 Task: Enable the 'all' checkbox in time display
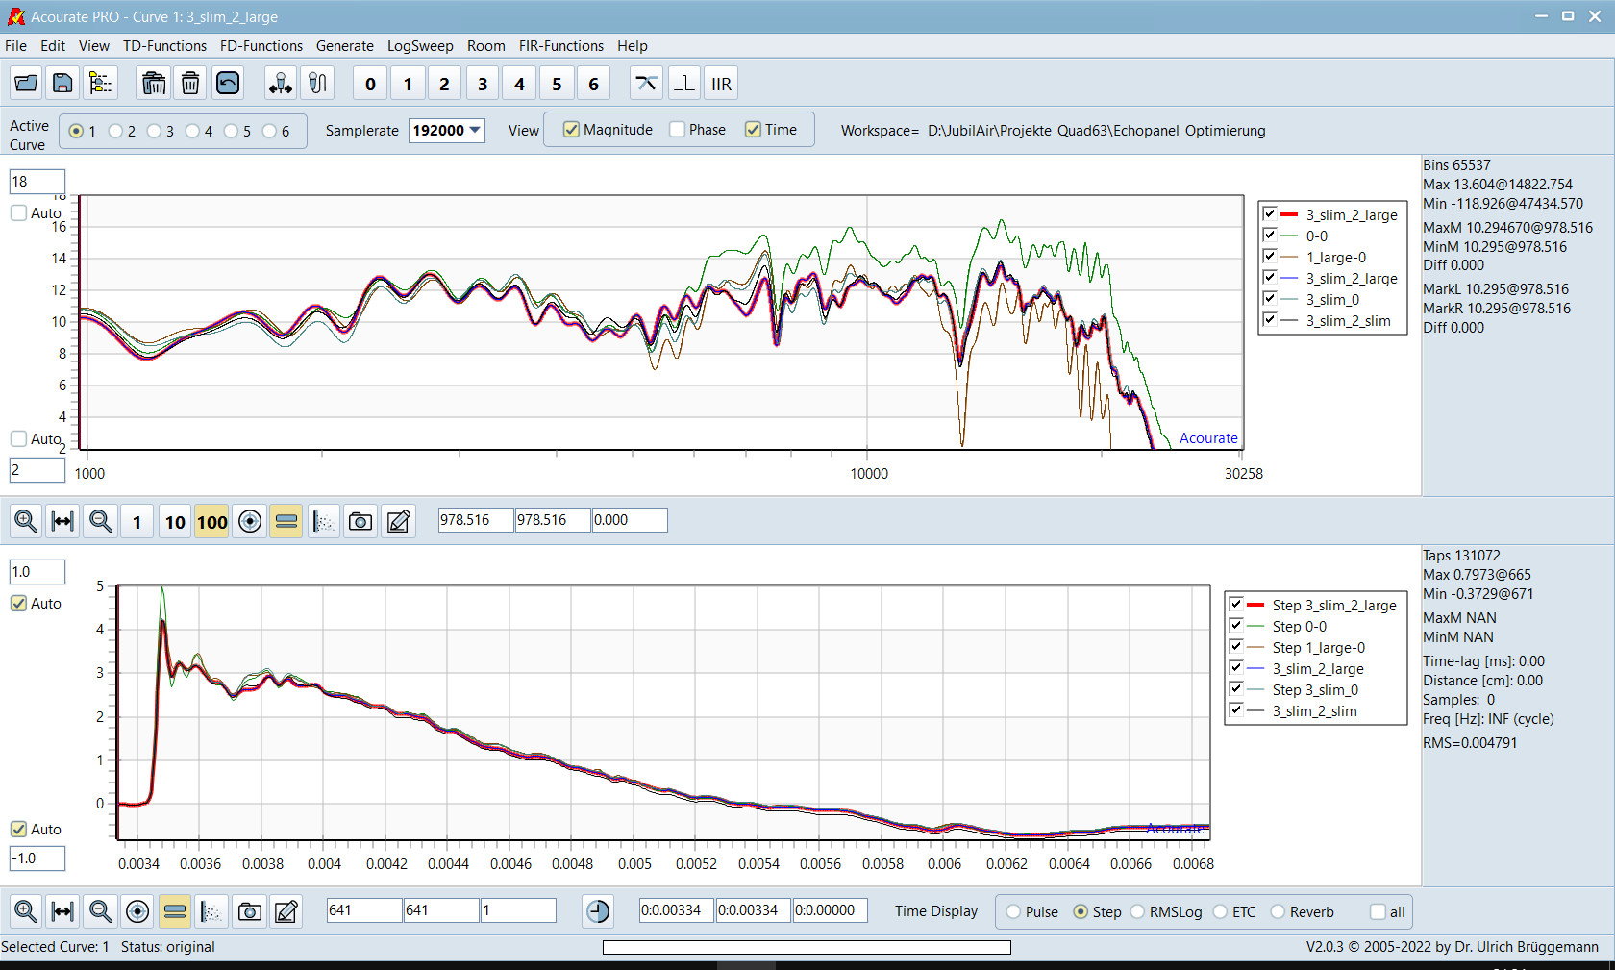1379,911
